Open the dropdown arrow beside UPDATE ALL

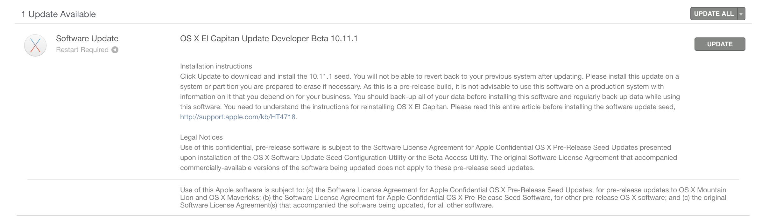pyautogui.click(x=741, y=14)
